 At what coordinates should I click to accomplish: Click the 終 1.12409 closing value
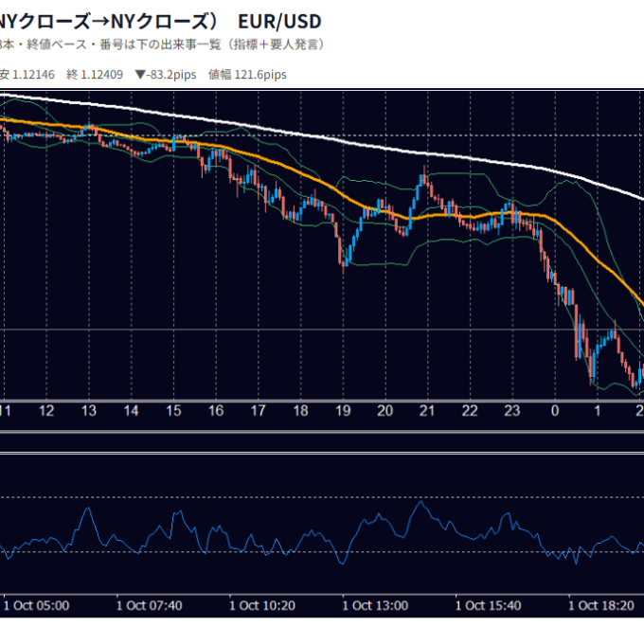(x=95, y=75)
